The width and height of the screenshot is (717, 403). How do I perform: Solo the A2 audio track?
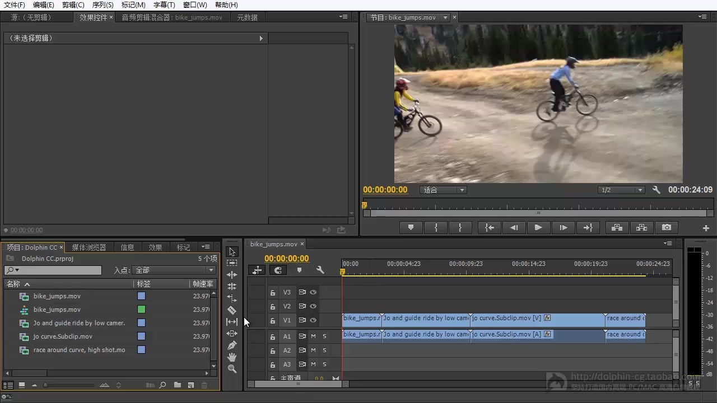[324, 350]
